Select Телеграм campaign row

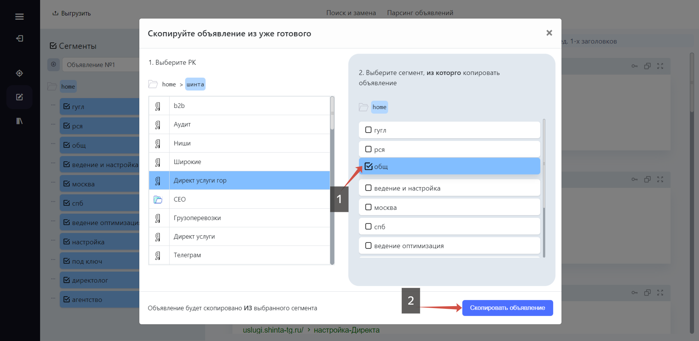click(239, 255)
